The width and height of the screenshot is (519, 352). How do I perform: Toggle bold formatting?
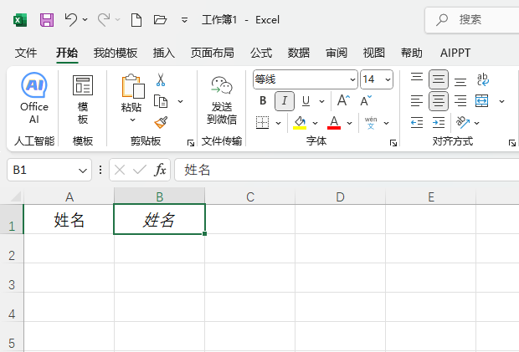[263, 100]
